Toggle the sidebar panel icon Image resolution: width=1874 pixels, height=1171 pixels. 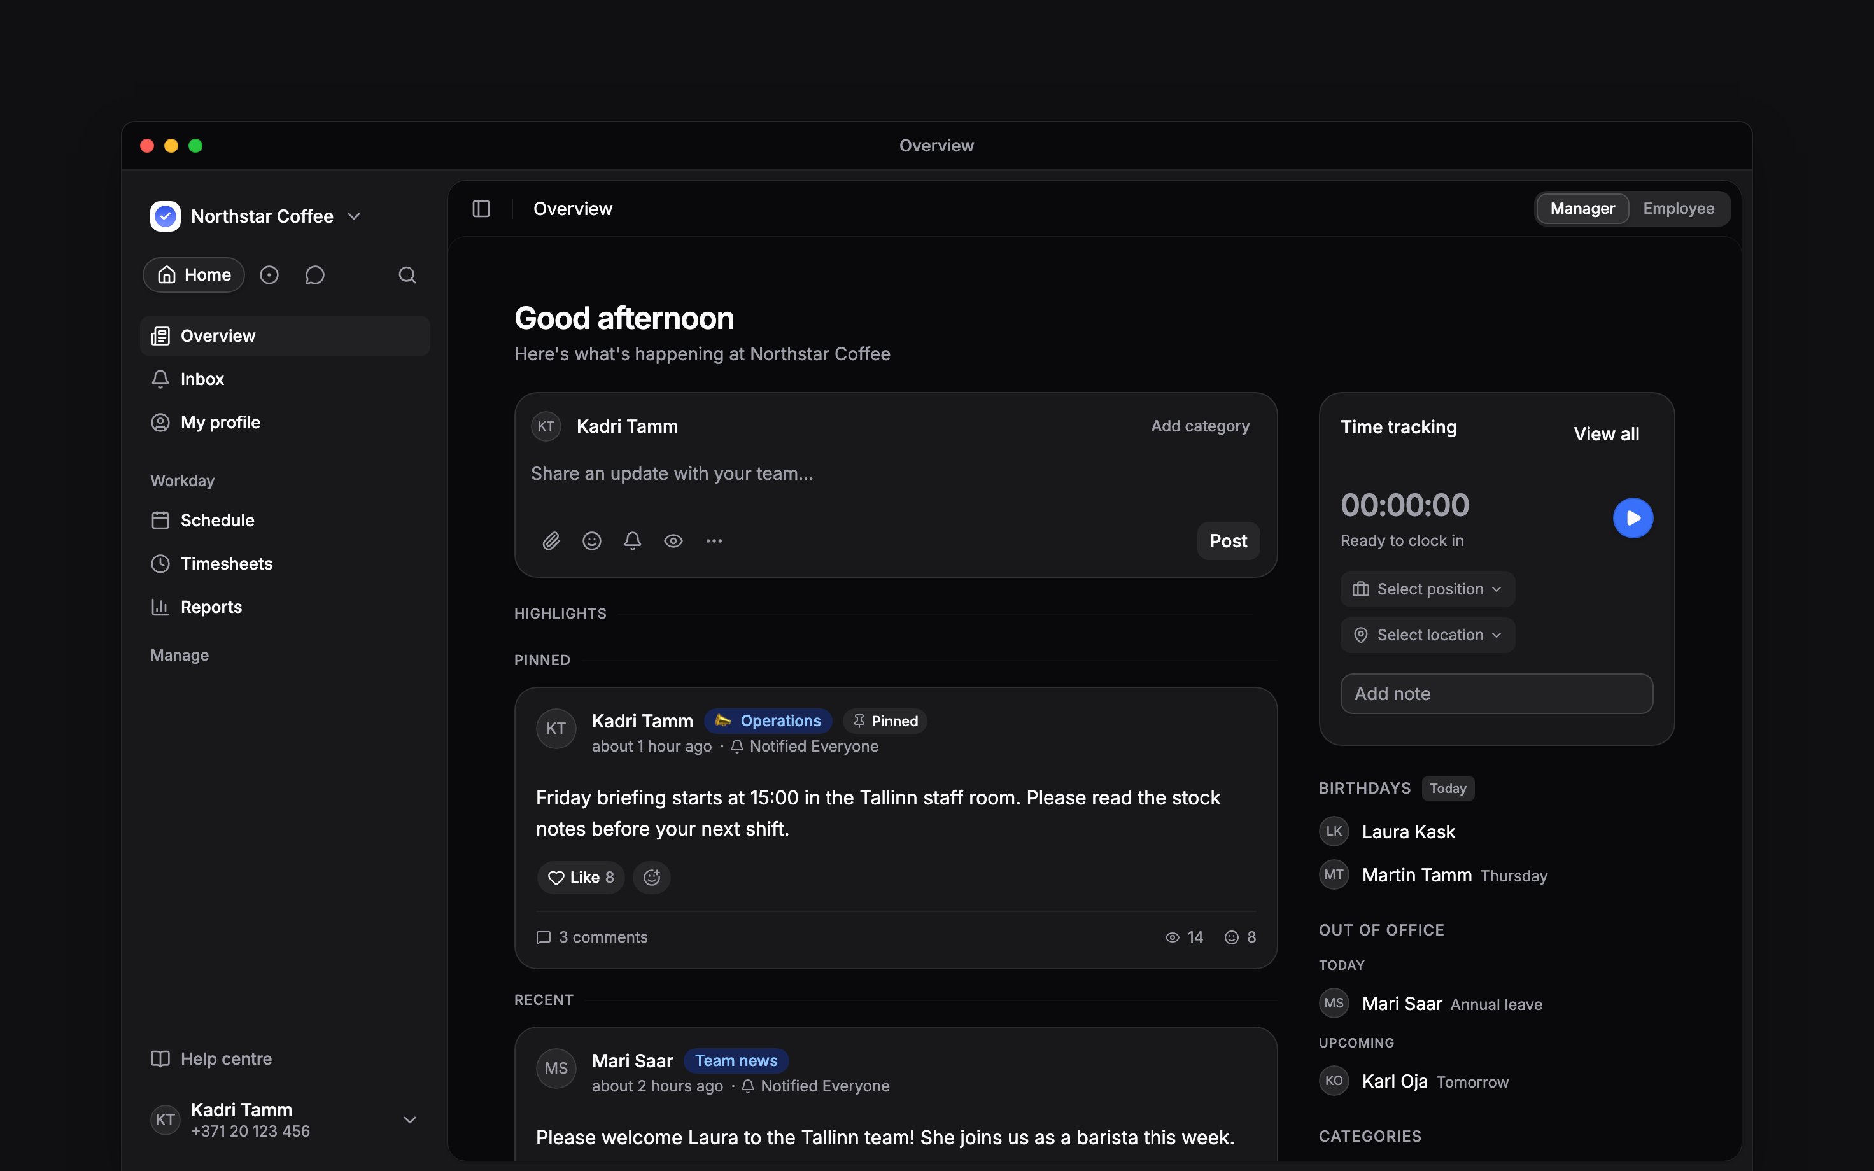(481, 209)
